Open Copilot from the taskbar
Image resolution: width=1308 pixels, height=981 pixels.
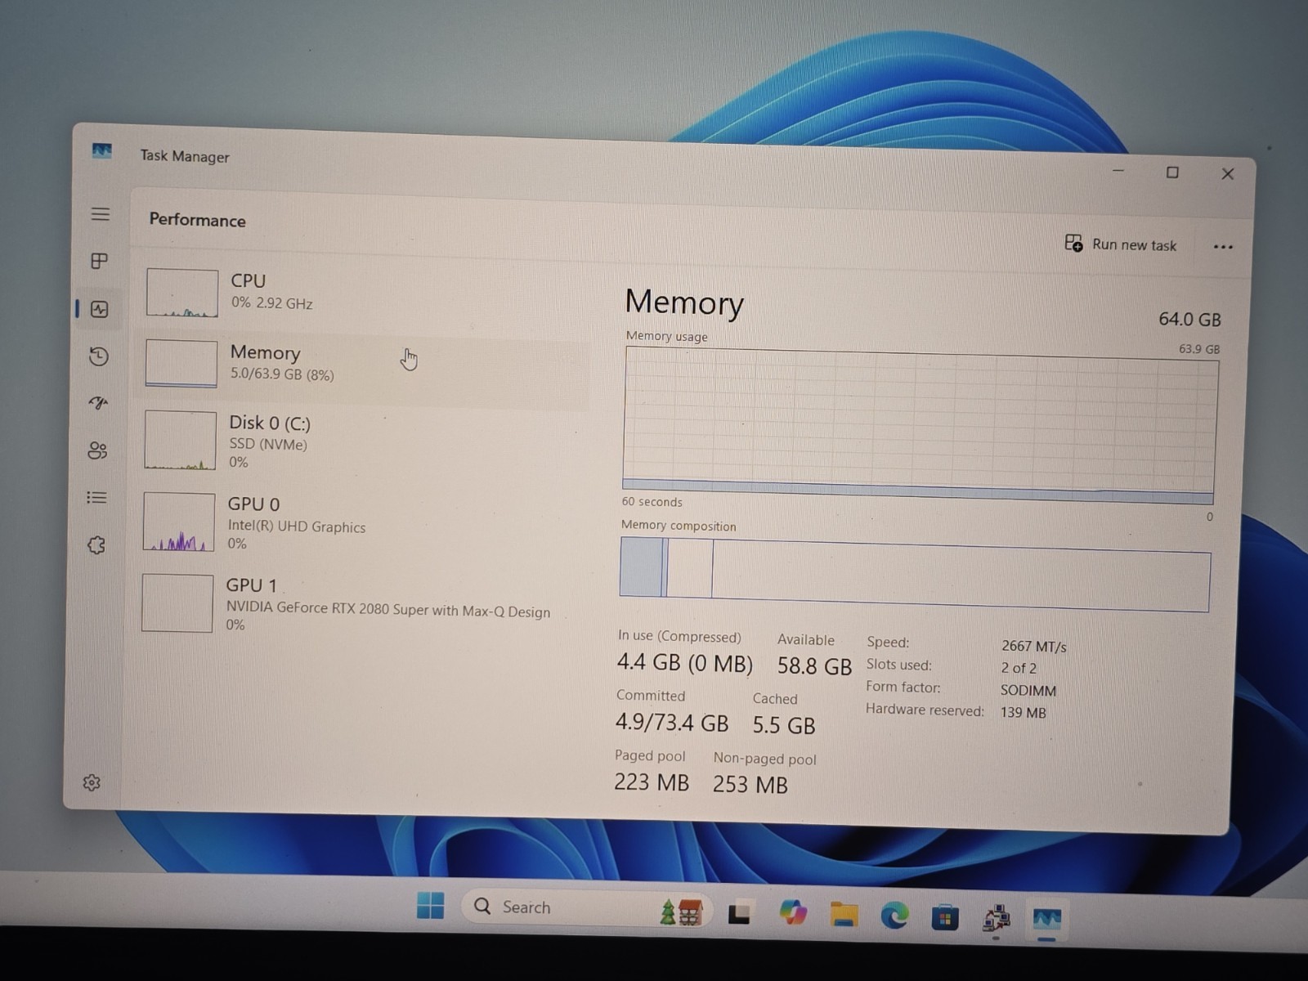click(792, 912)
